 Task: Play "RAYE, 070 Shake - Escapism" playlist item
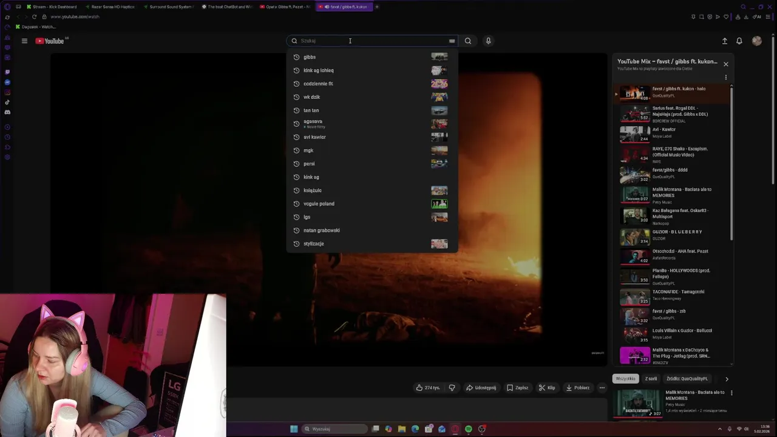(672, 154)
